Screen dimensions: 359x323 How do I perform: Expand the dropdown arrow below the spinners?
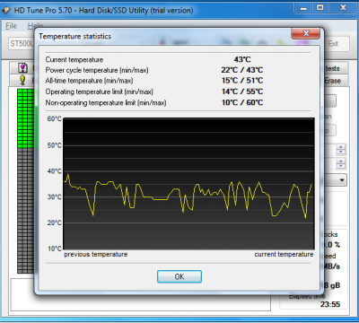342,180
